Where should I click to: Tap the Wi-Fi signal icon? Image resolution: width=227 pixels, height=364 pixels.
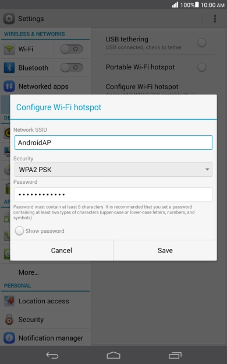tap(9, 49)
